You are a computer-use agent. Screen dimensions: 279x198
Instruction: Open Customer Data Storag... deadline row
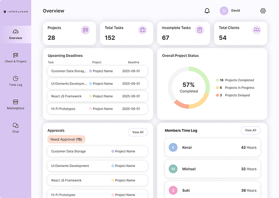click(98, 71)
